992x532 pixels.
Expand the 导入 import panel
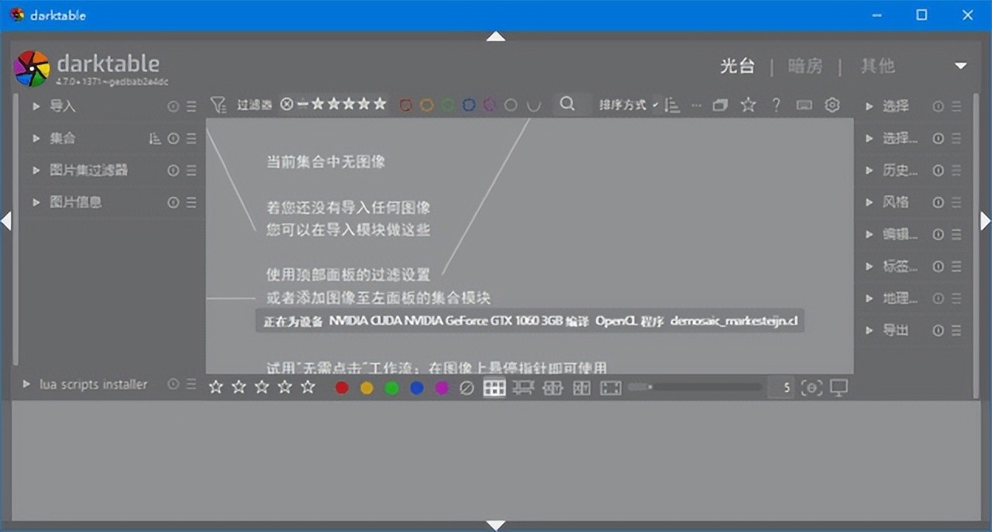coord(62,106)
